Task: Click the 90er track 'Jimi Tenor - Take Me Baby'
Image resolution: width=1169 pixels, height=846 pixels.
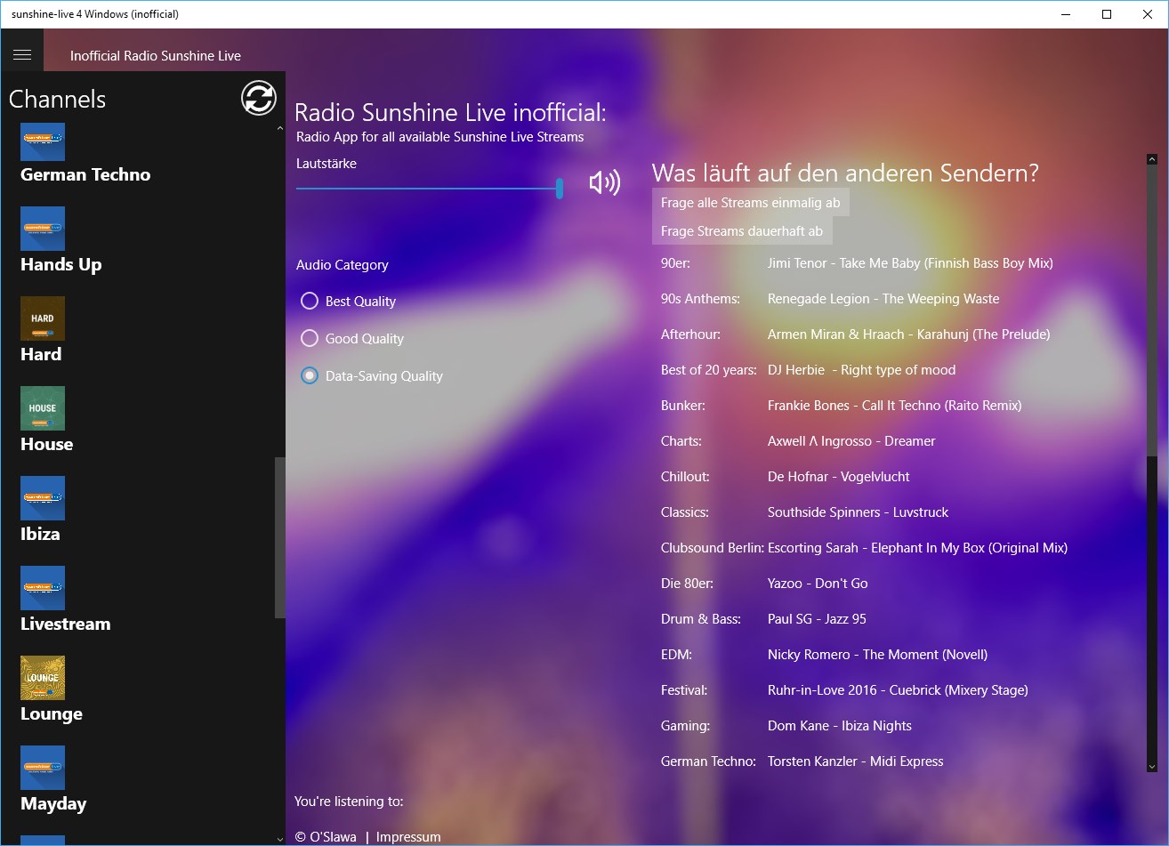Action: [x=910, y=263]
